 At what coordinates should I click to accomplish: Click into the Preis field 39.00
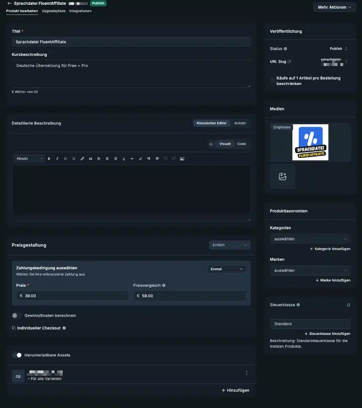click(x=72, y=296)
